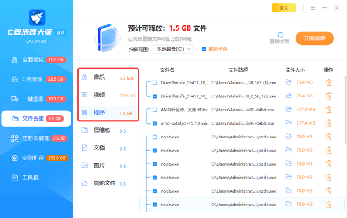Image resolution: width=347 pixels, height=218 pixels.
Task: Uncheck the last visible node.exe checkbox
Action: point(154,205)
